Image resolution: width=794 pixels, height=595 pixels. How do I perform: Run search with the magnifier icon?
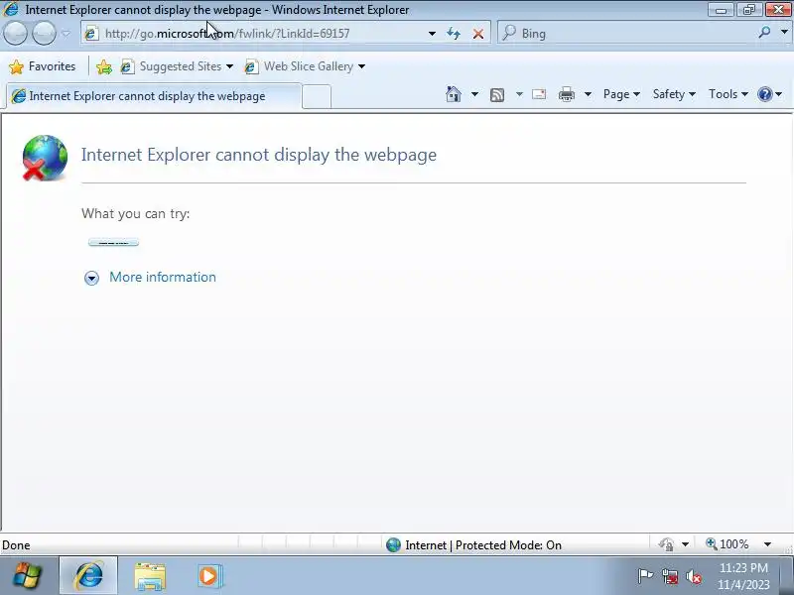[x=764, y=33]
